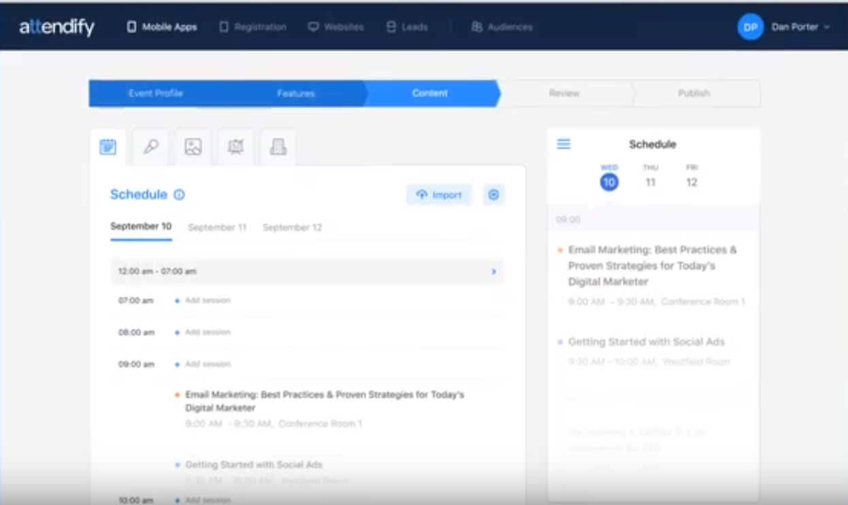Open the Registration menu

pos(252,27)
